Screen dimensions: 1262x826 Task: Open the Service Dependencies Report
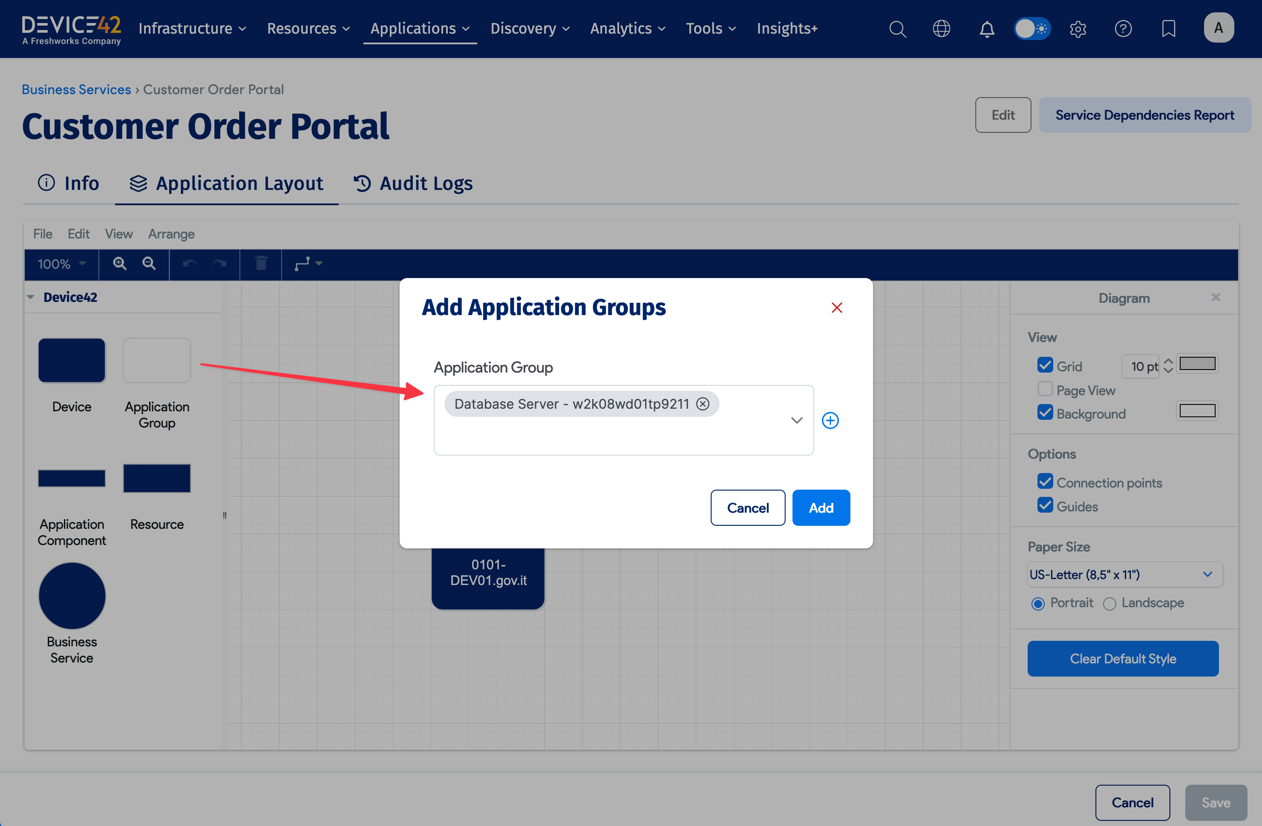(x=1144, y=115)
